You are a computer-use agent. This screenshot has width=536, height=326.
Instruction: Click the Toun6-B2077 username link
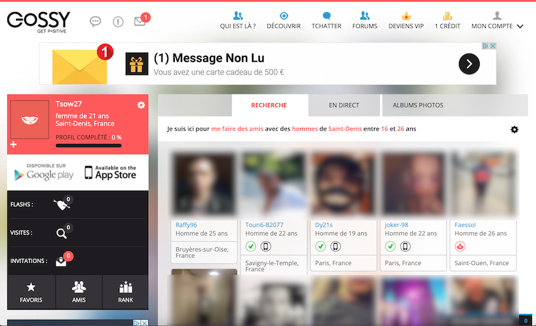coord(264,225)
